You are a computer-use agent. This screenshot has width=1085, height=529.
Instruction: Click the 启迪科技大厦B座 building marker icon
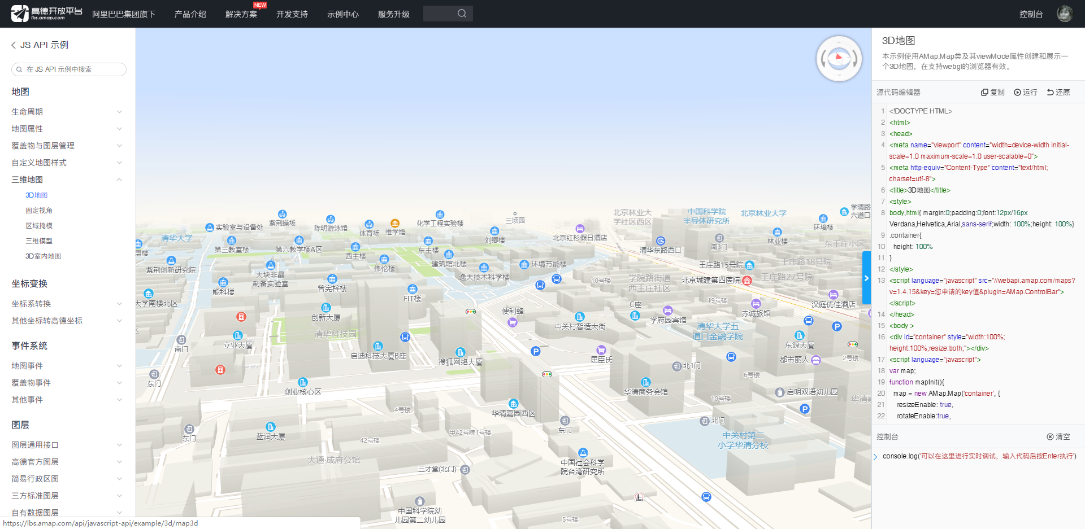pos(378,346)
